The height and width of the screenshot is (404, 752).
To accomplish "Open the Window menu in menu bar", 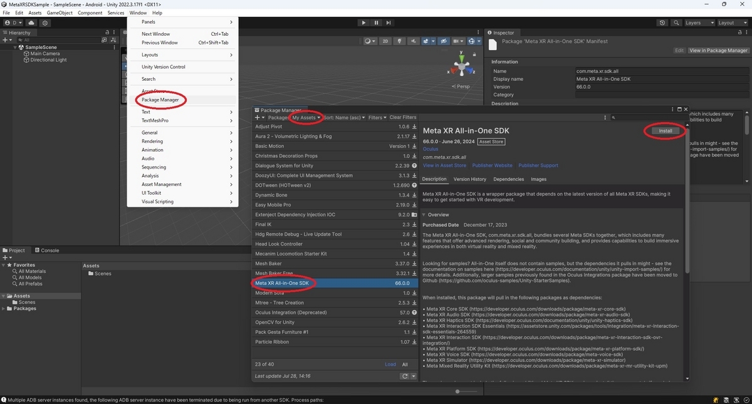I will (138, 13).
